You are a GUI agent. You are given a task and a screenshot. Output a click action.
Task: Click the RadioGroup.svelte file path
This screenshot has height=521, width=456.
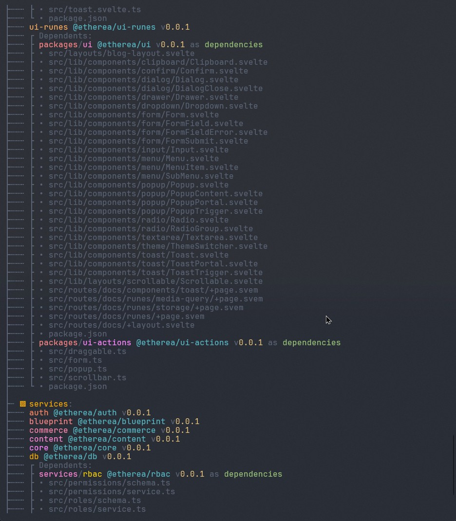pyautogui.click(x=151, y=229)
